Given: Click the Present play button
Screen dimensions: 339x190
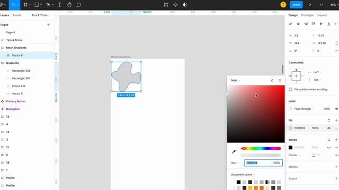Looking at the screenshot, I should coord(310,5).
